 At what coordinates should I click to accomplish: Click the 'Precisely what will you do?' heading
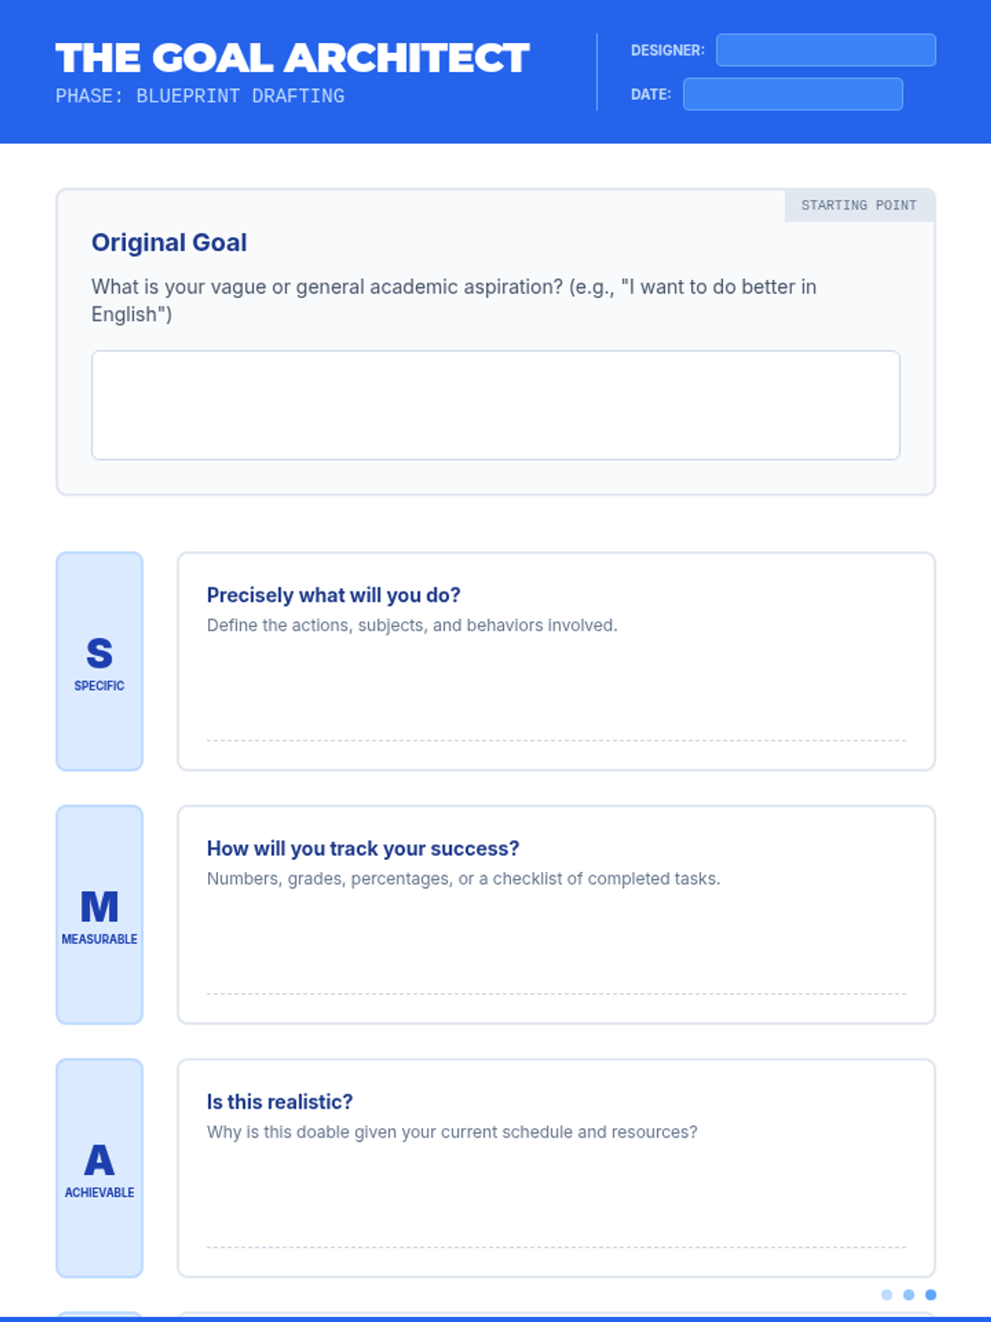click(334, 595)
